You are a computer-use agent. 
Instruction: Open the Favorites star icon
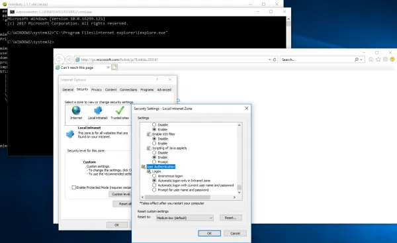[x=378, y=60]
